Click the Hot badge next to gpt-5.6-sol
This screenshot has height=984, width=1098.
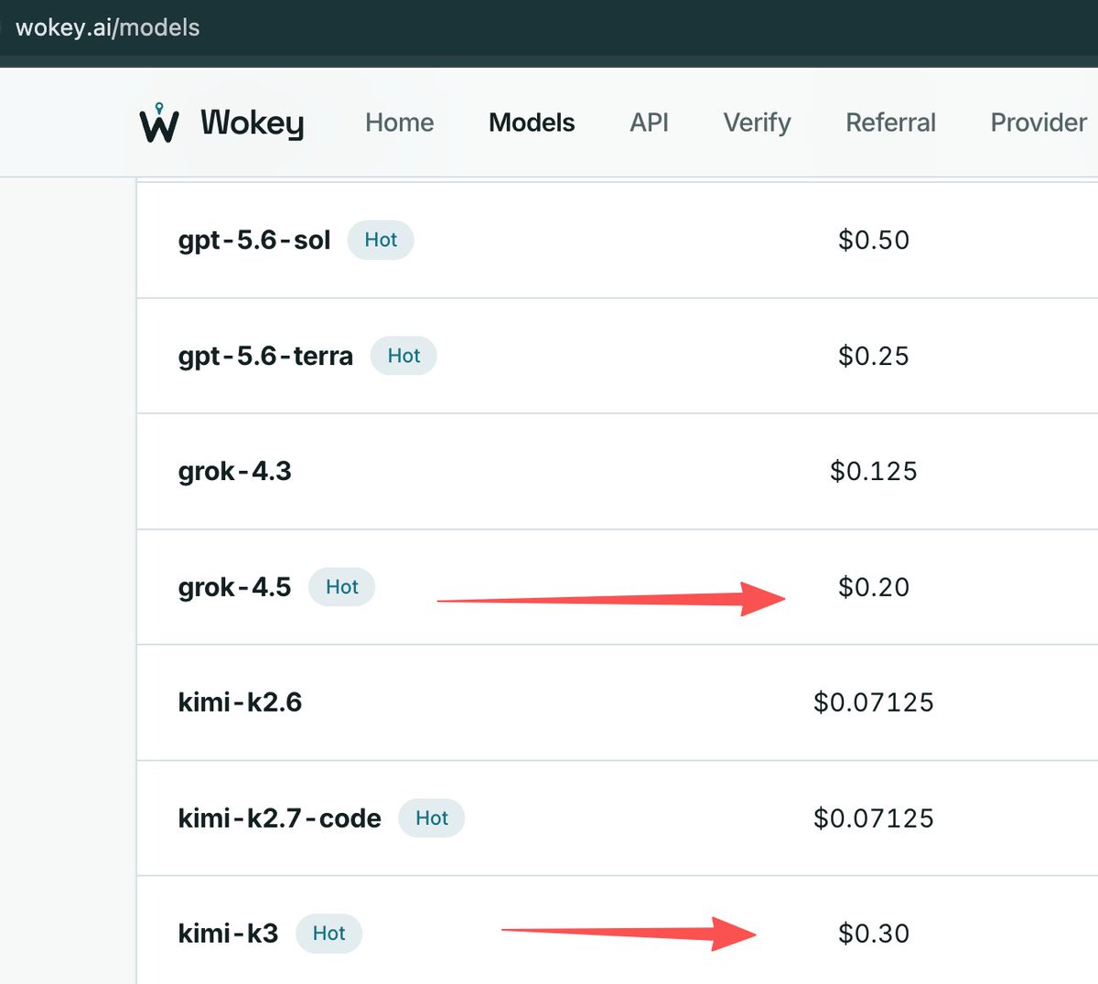pyautogui.click(x=381, y=240)
